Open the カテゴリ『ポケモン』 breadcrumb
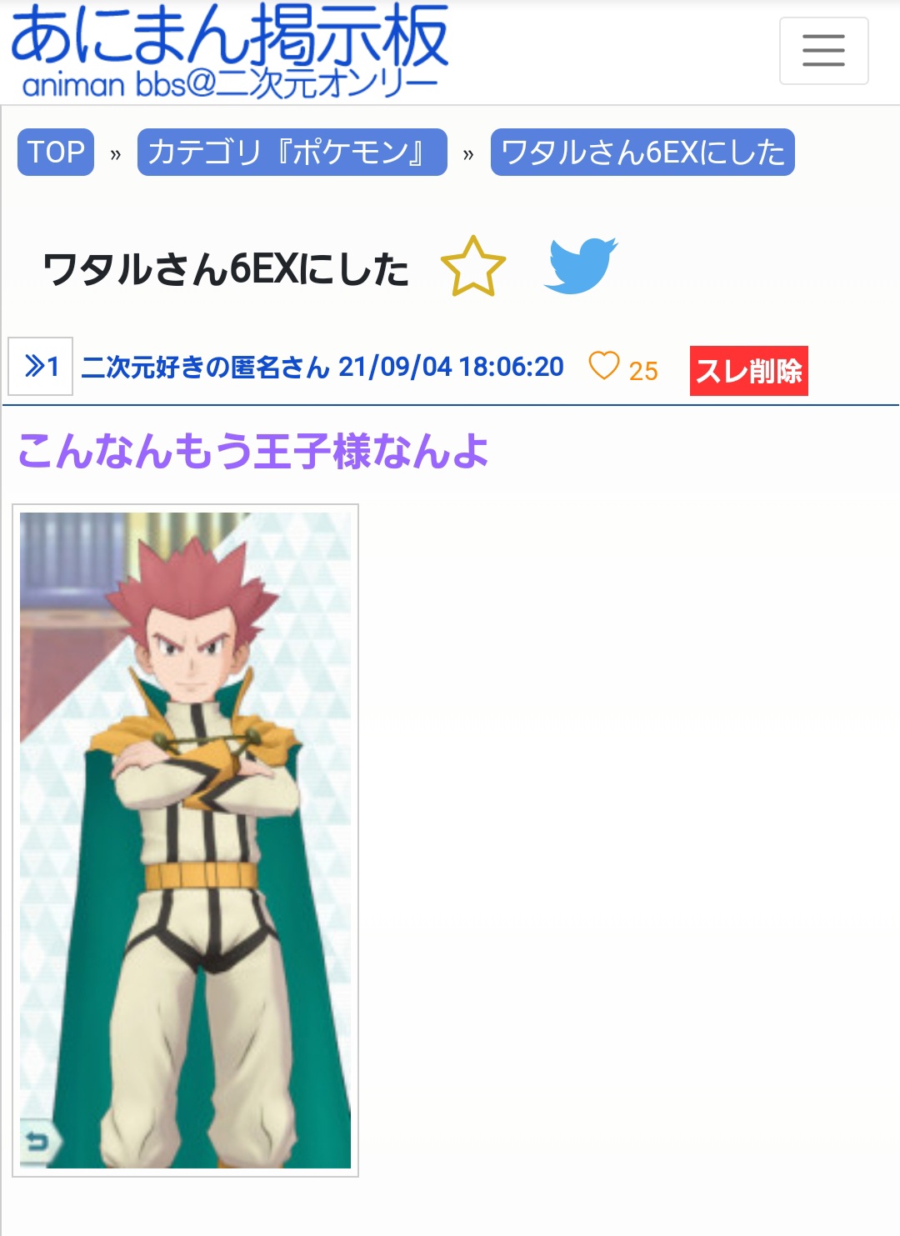Screen dimensions: 900x1236 292,153
